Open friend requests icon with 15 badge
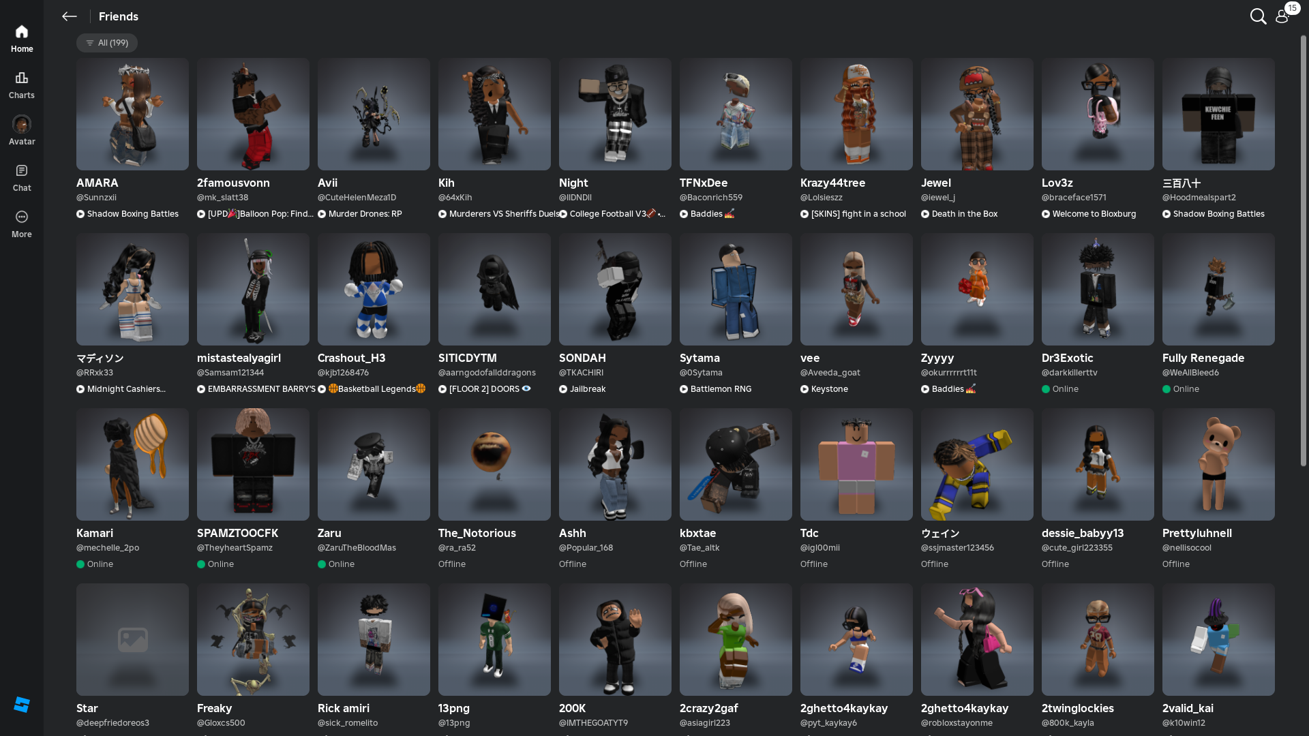This screenshot has width=1309, height=736. point(1282,16)
